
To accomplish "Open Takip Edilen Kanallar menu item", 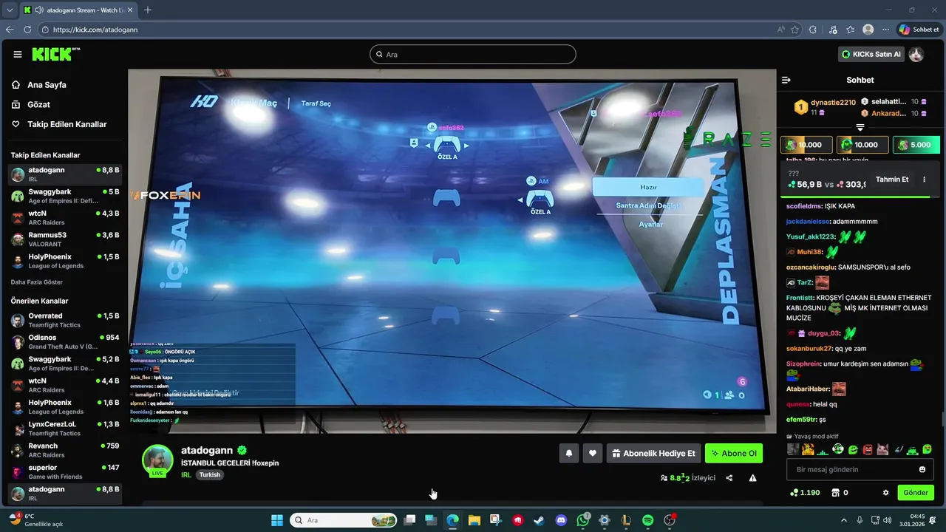I will coord(59,124).
